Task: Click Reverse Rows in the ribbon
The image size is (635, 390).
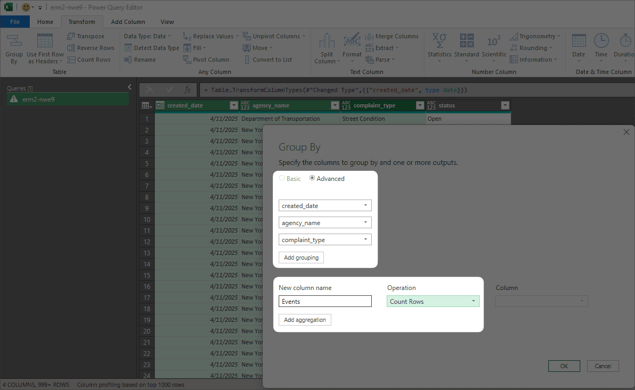Action: tap(91, 48)
